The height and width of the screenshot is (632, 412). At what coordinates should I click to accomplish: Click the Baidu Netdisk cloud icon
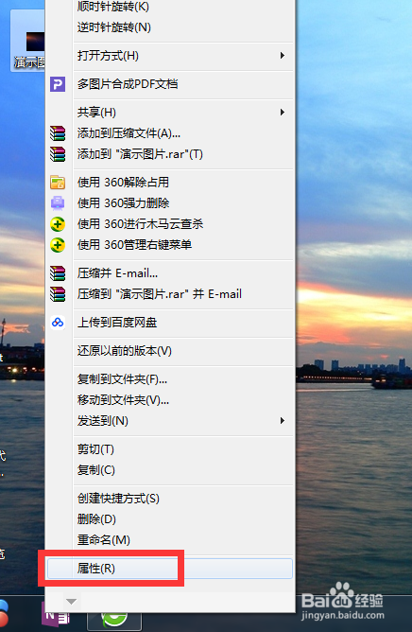[x=58, y=323]
